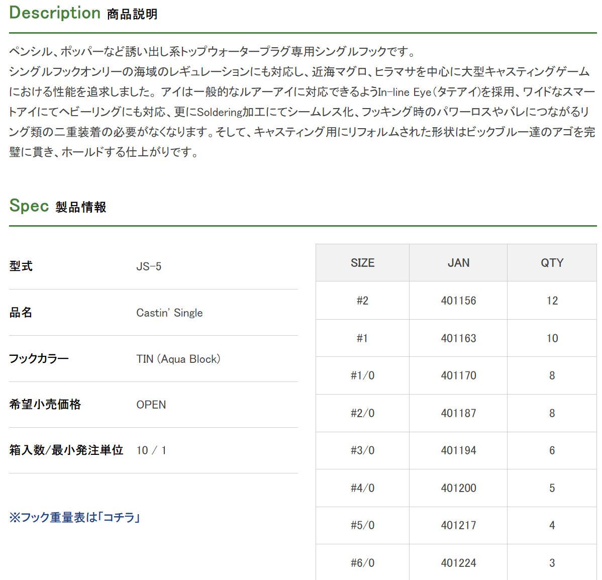Select the model value JS-5

coord(149,266)
